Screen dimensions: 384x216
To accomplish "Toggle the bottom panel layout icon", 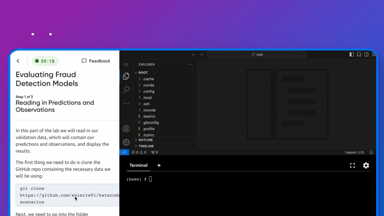I will (359, 54).
